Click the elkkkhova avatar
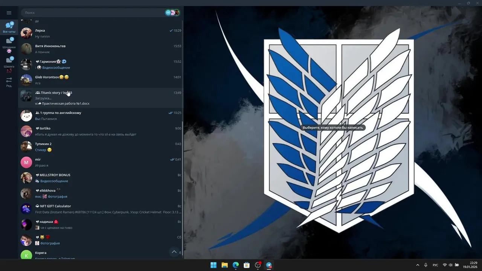This screenshot has height=271, width=482. pos(26,193)
